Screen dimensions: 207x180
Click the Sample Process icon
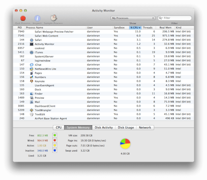54,18
